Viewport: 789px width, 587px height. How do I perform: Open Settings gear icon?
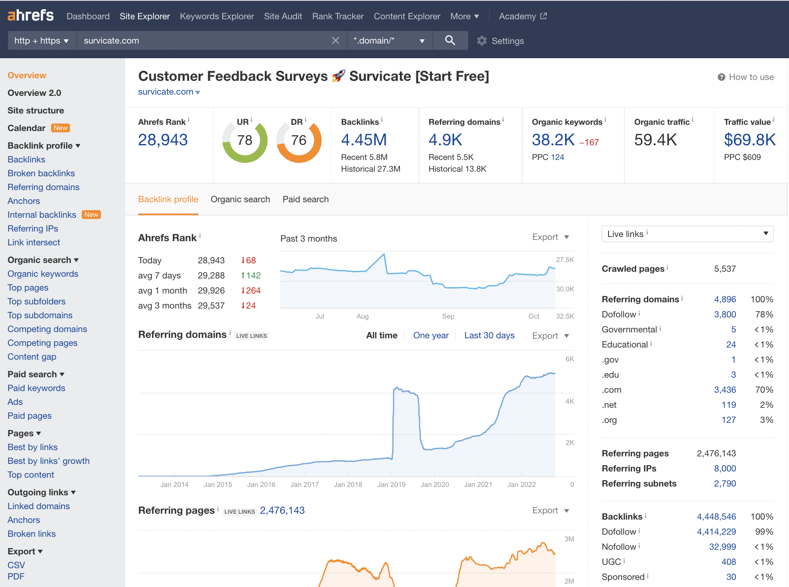click(482, 41)
